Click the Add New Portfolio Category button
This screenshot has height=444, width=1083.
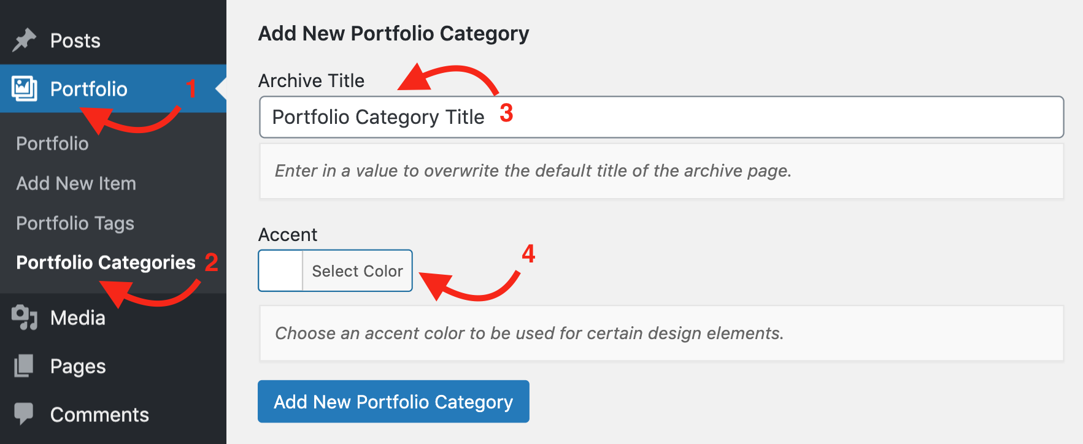(393, 401)
